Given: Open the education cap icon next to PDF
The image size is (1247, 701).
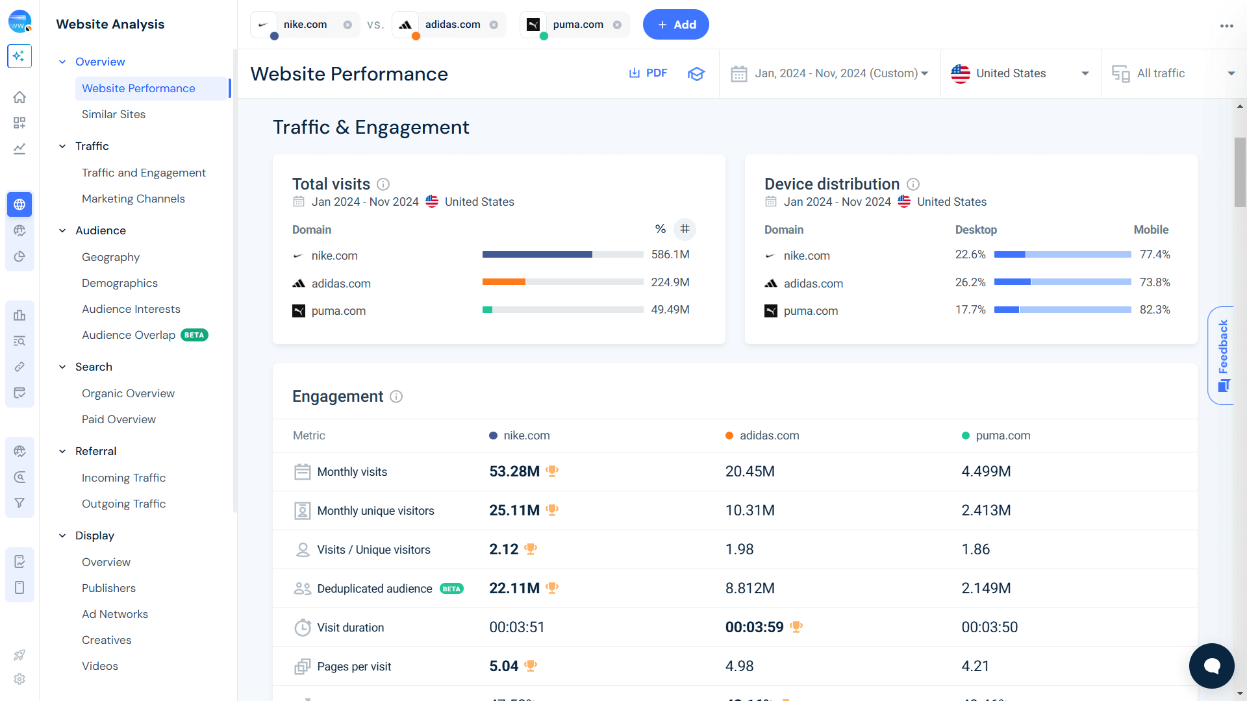Looking at the screenshot, I should (x=696, y=73).
